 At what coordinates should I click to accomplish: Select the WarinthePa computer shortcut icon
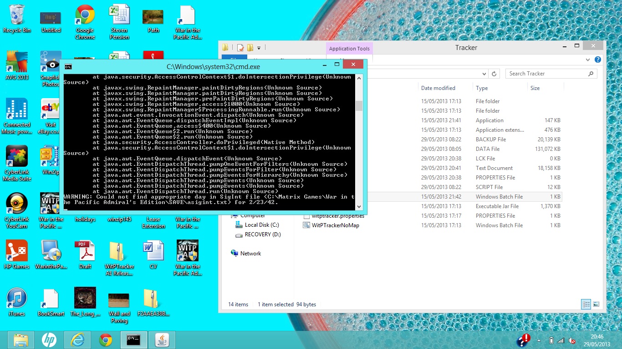click(51, 255)
